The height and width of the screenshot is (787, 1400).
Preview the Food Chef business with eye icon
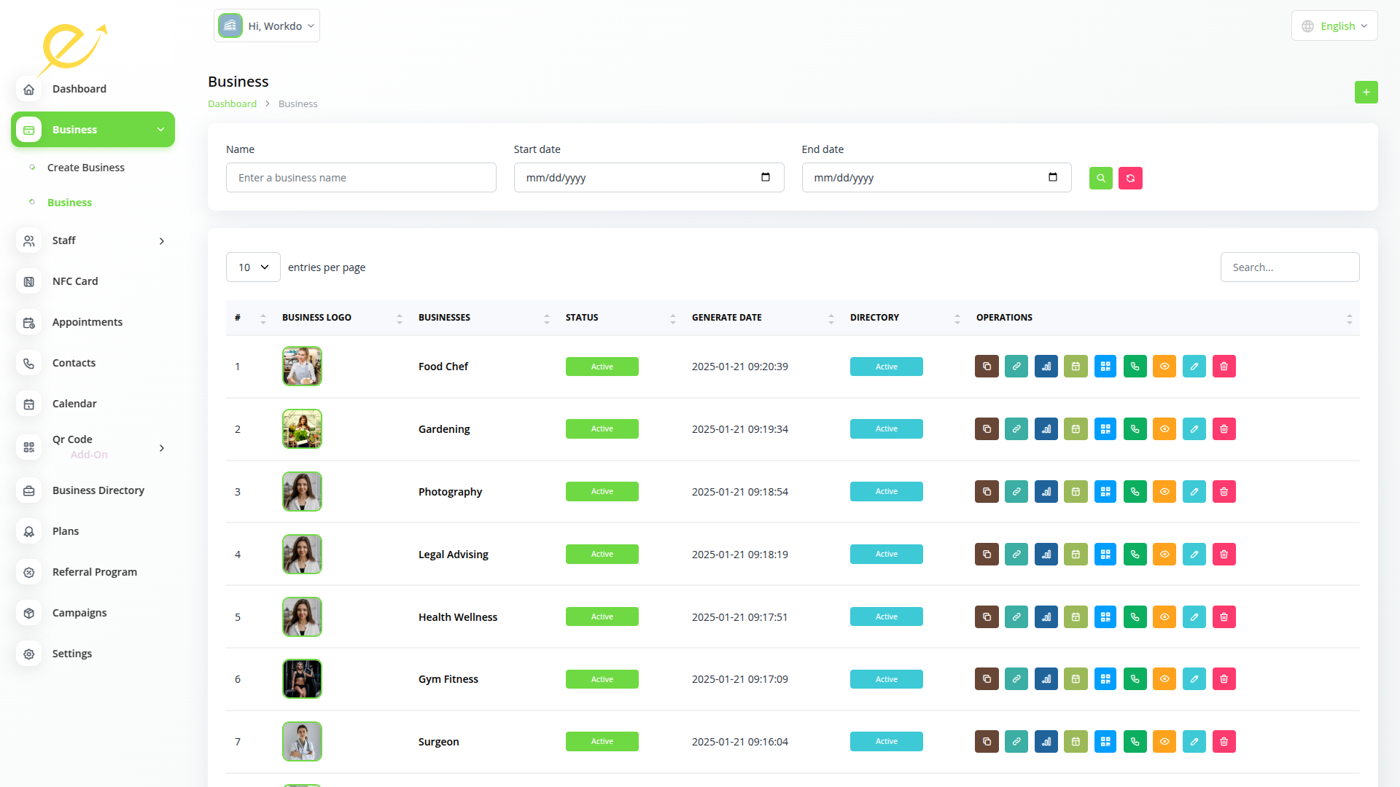[x=1164, y=367]
